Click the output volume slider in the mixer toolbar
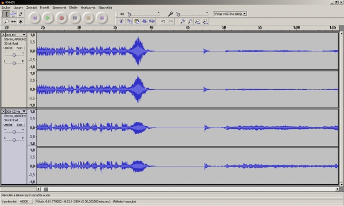This screenshot has height=206, width=344. coord(143,14)
